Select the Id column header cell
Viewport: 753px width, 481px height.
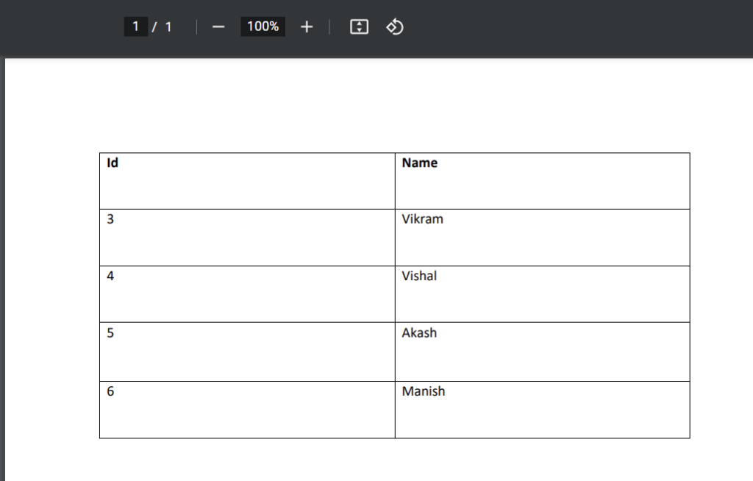coord(247,180)
